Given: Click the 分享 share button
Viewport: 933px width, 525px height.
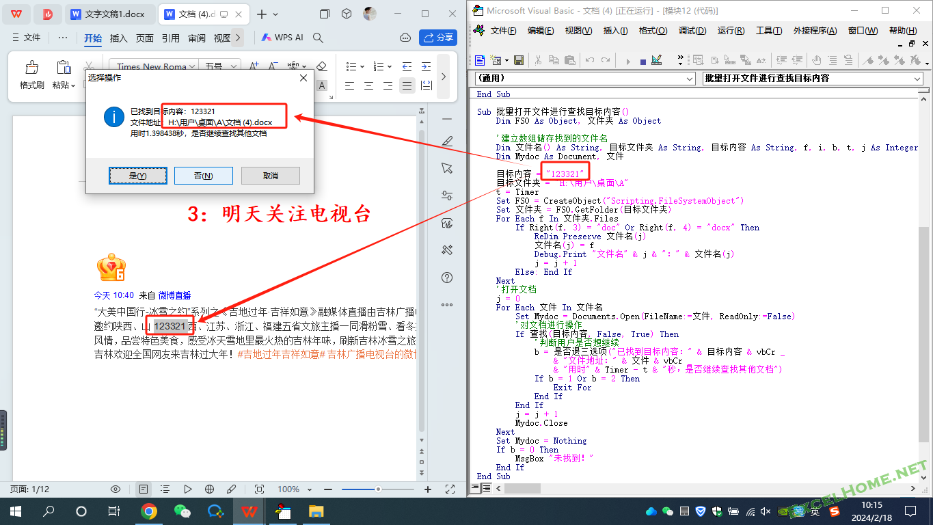Looking at the screenshot, I should [x=438, y=38].
